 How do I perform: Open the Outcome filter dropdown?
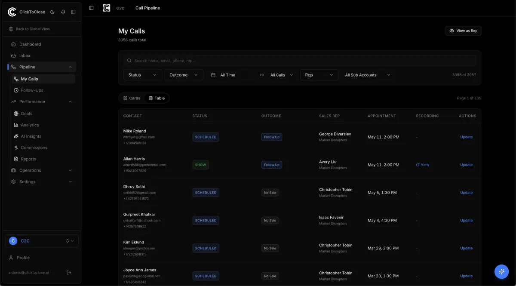pyautogui.click(x=184, y=75)
